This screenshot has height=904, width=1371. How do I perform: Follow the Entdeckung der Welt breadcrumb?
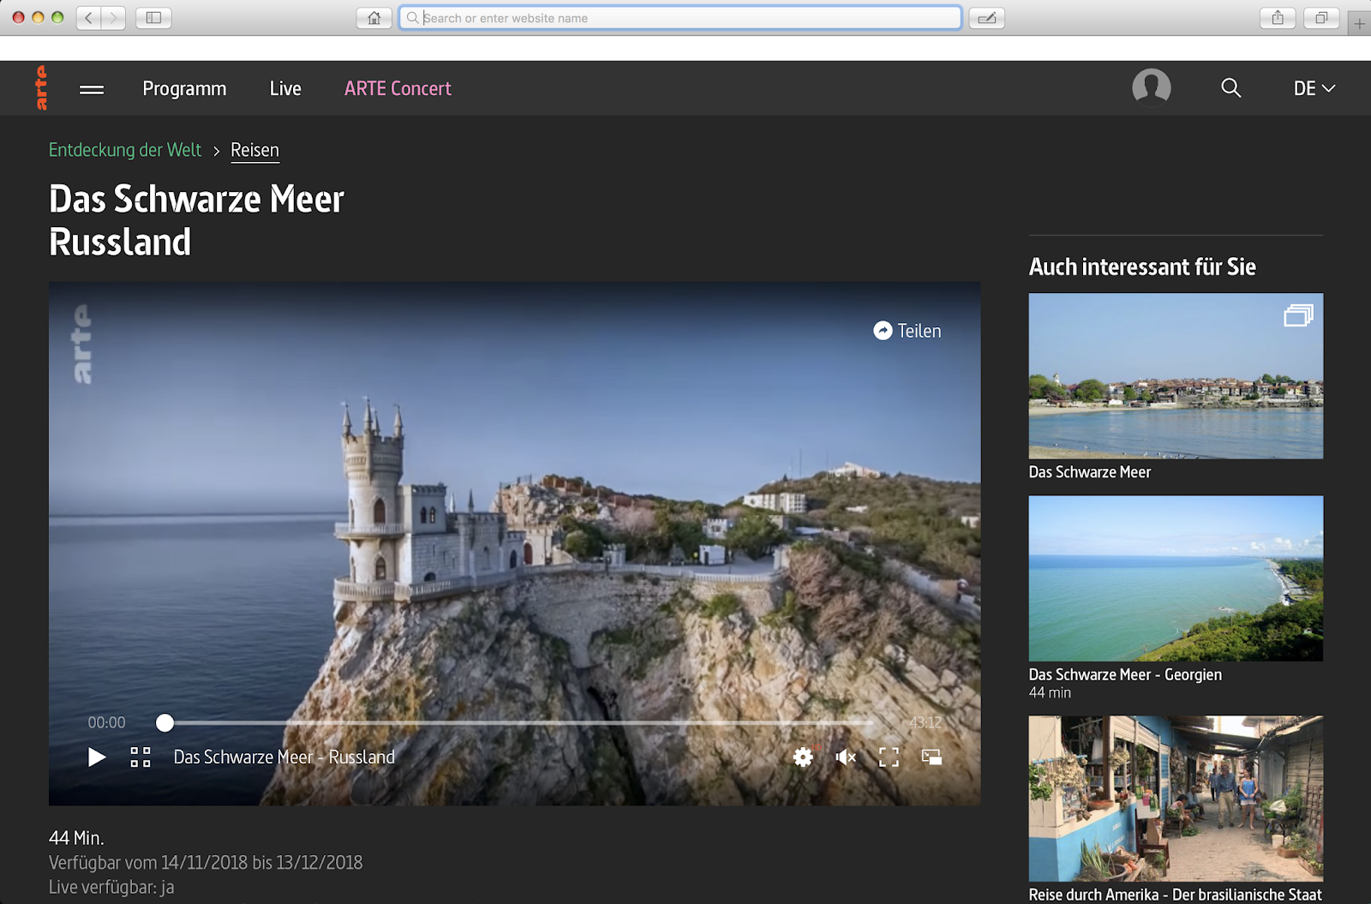click(x=125, y=150)
